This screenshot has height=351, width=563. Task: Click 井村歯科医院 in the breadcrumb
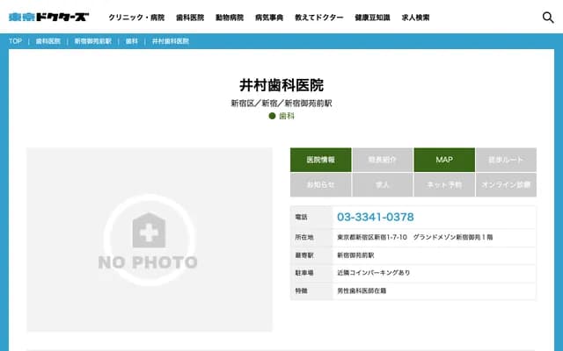[171, 41]
